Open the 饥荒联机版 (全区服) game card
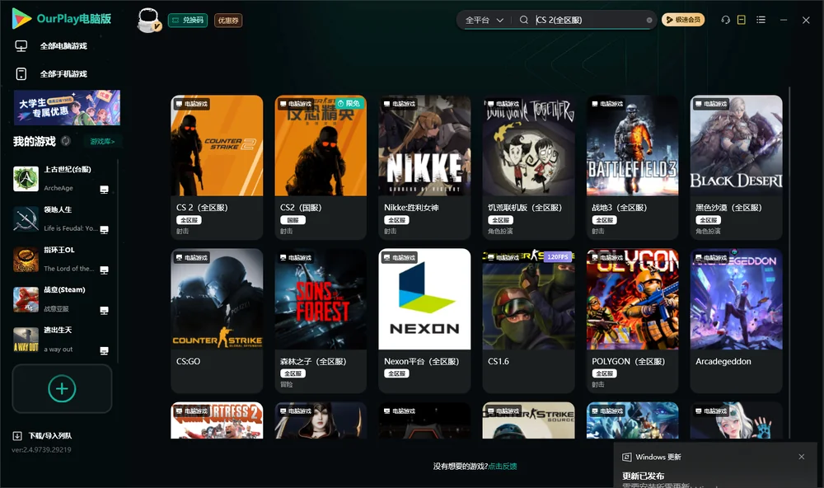Viewport: 824px width, 488px height. pyautogui.click(x=529, y=167)
